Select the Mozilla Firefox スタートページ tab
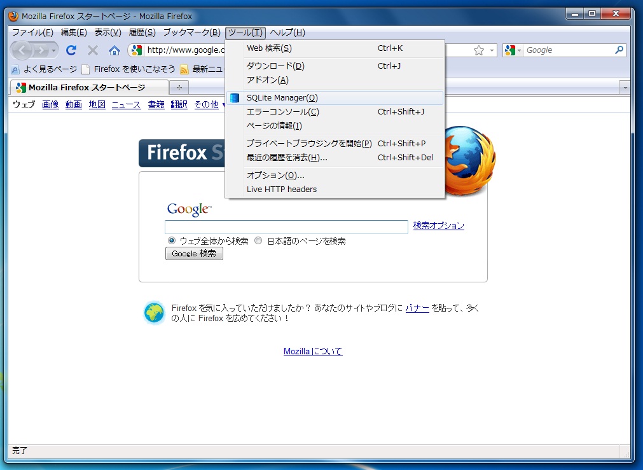This screenshot has width=643, height=470. (x=90, y=87)
